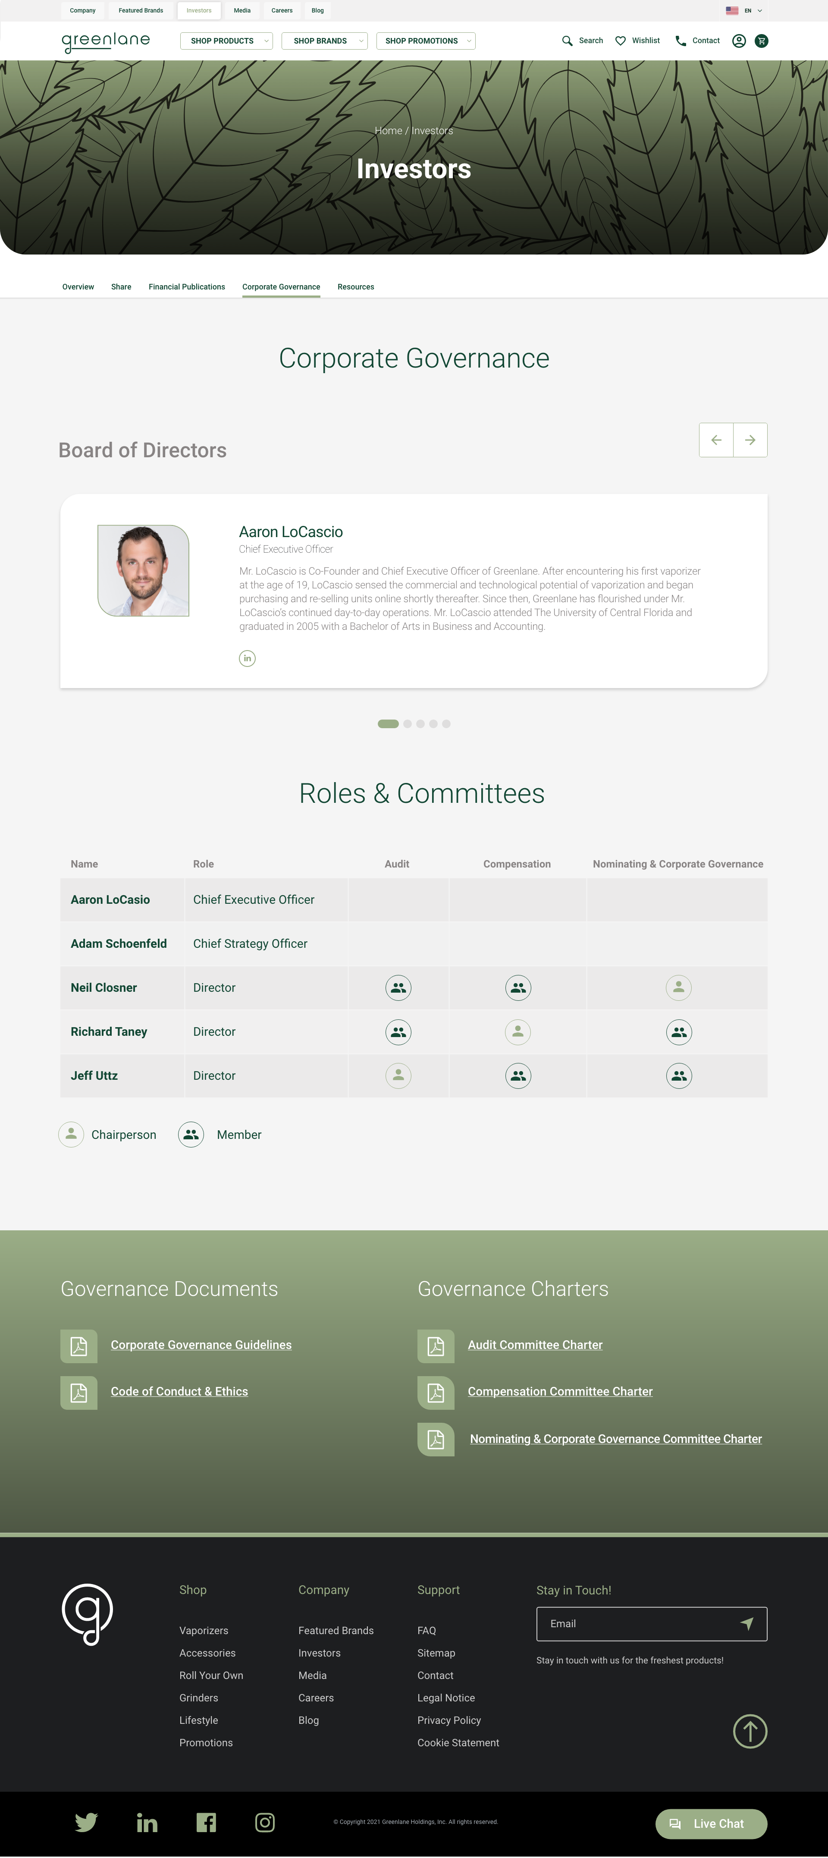This screenshot has height=1858, width=828.
Task: Start a Live Chat
Action: (x=711, y=1824)
